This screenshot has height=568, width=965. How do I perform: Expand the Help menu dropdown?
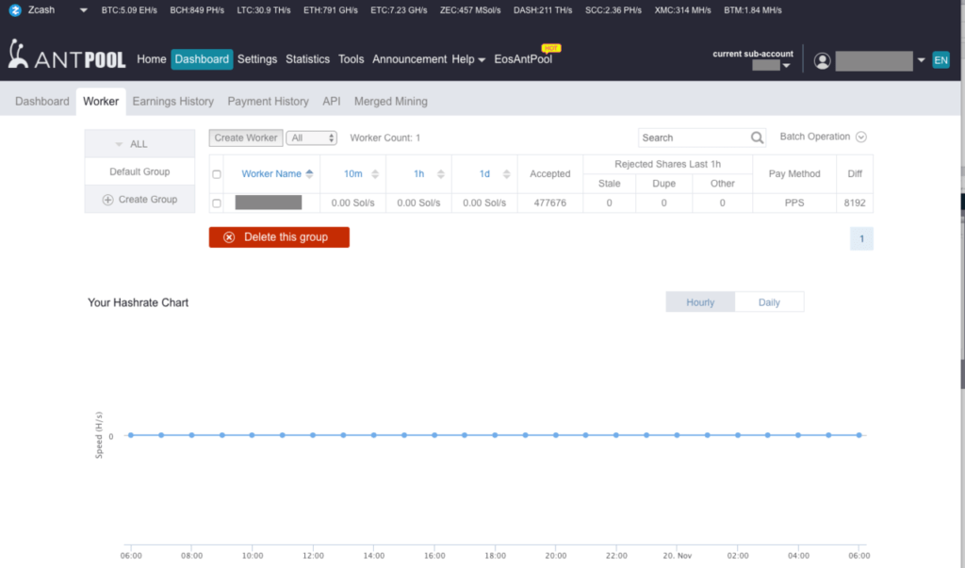point(468,59)
